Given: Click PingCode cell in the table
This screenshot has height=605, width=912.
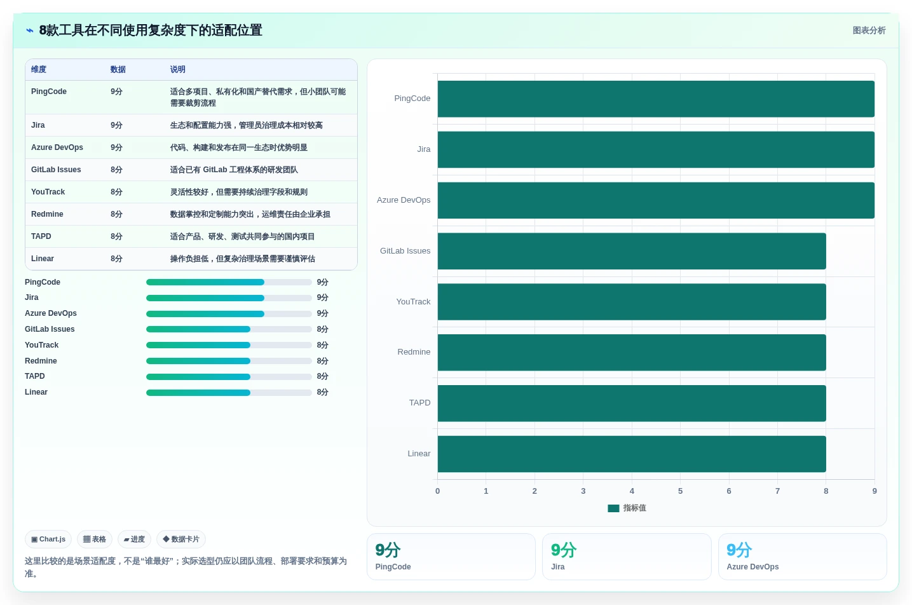Looking at the screenshot, I should 49,92.
